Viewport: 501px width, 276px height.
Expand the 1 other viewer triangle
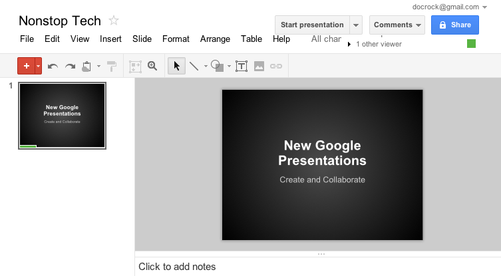coord(349,45)
